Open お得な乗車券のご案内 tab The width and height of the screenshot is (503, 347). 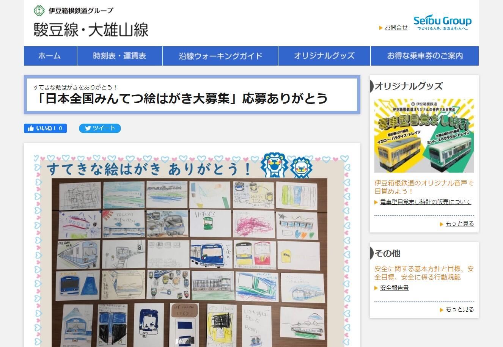point(424,56)
